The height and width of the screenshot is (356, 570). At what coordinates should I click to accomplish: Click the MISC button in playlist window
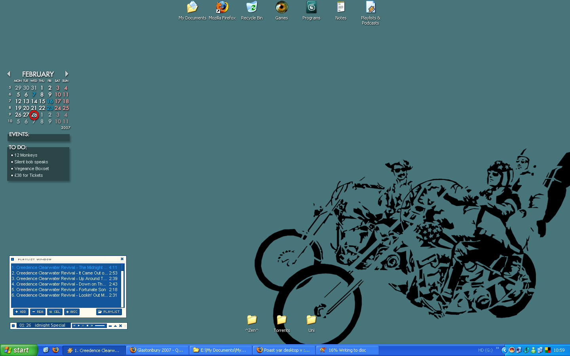point(72,312)
